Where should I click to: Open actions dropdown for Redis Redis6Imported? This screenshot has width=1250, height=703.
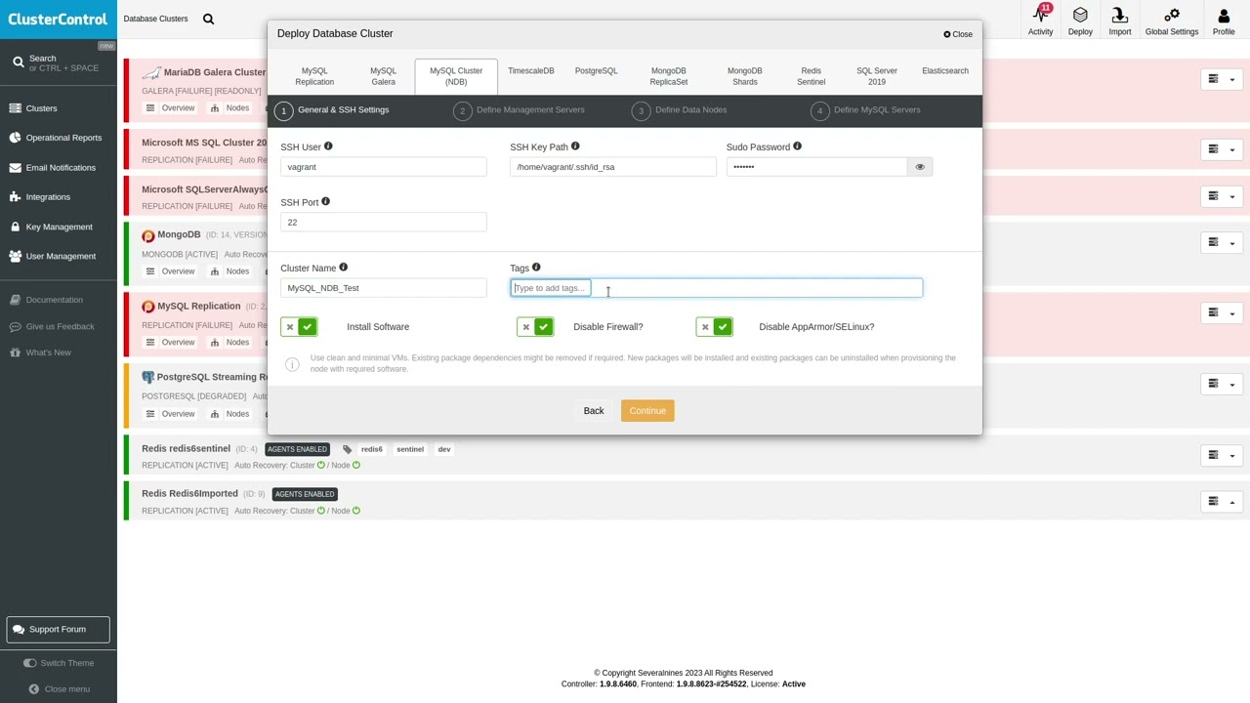[1222, 502]
